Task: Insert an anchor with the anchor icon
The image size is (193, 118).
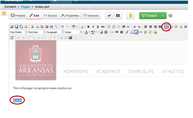Action: [181, 26]
